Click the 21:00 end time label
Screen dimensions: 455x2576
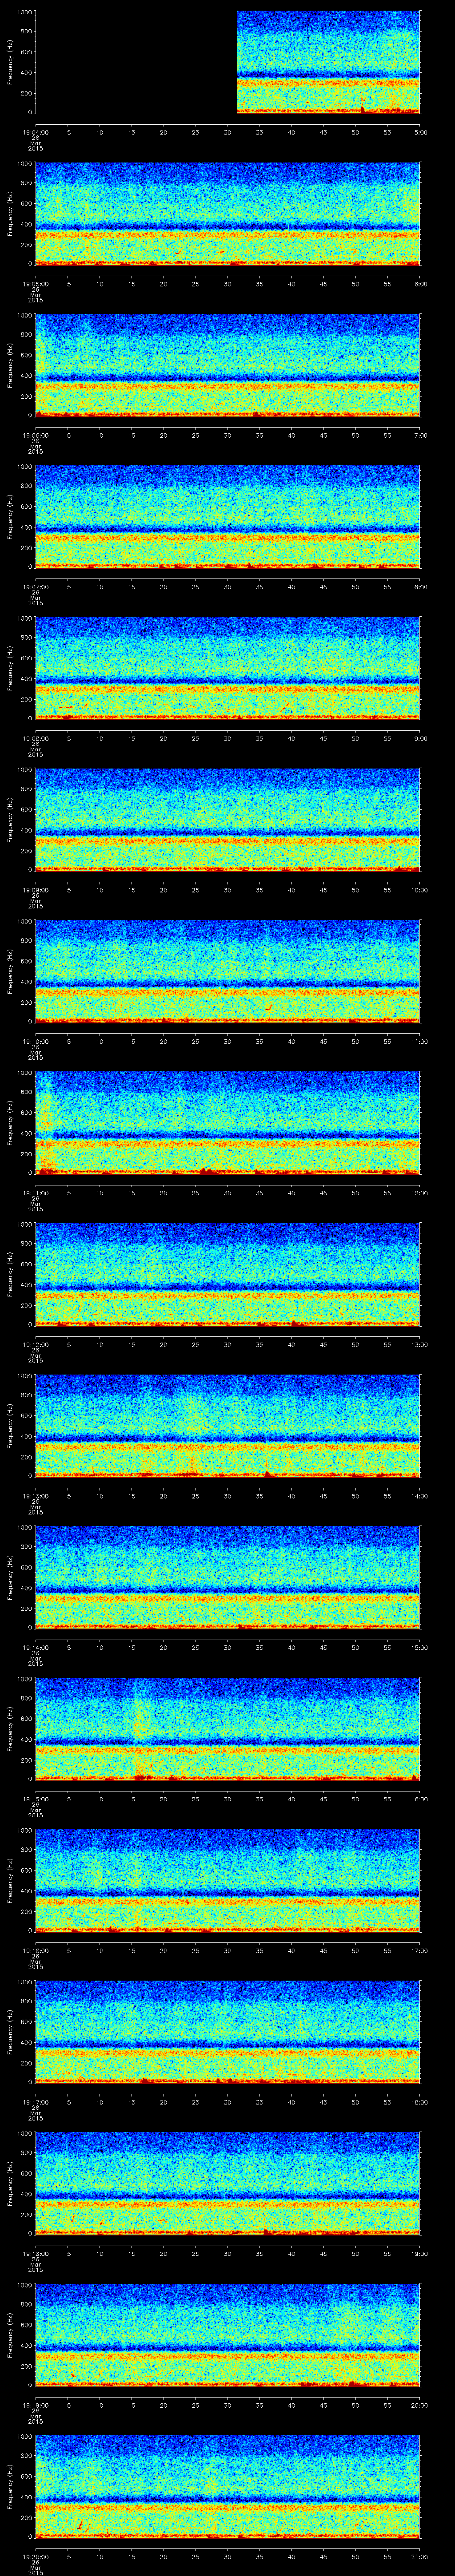pos(420,2558)
